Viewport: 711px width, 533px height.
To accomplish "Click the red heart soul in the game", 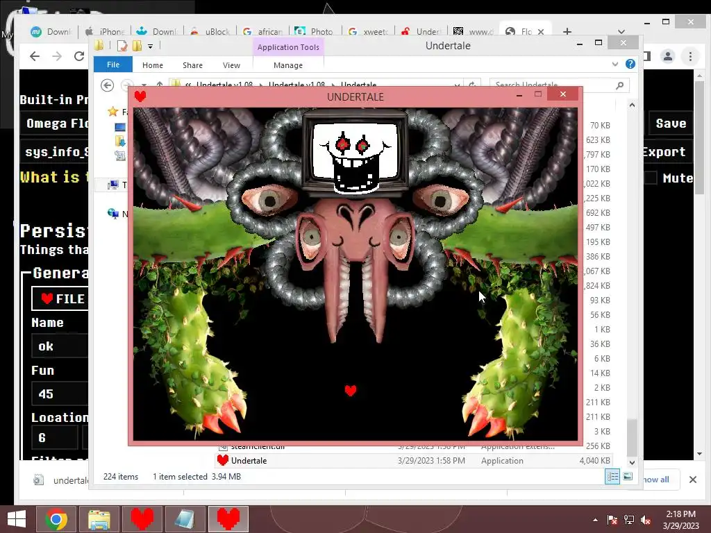I will (x=351, y=390).
